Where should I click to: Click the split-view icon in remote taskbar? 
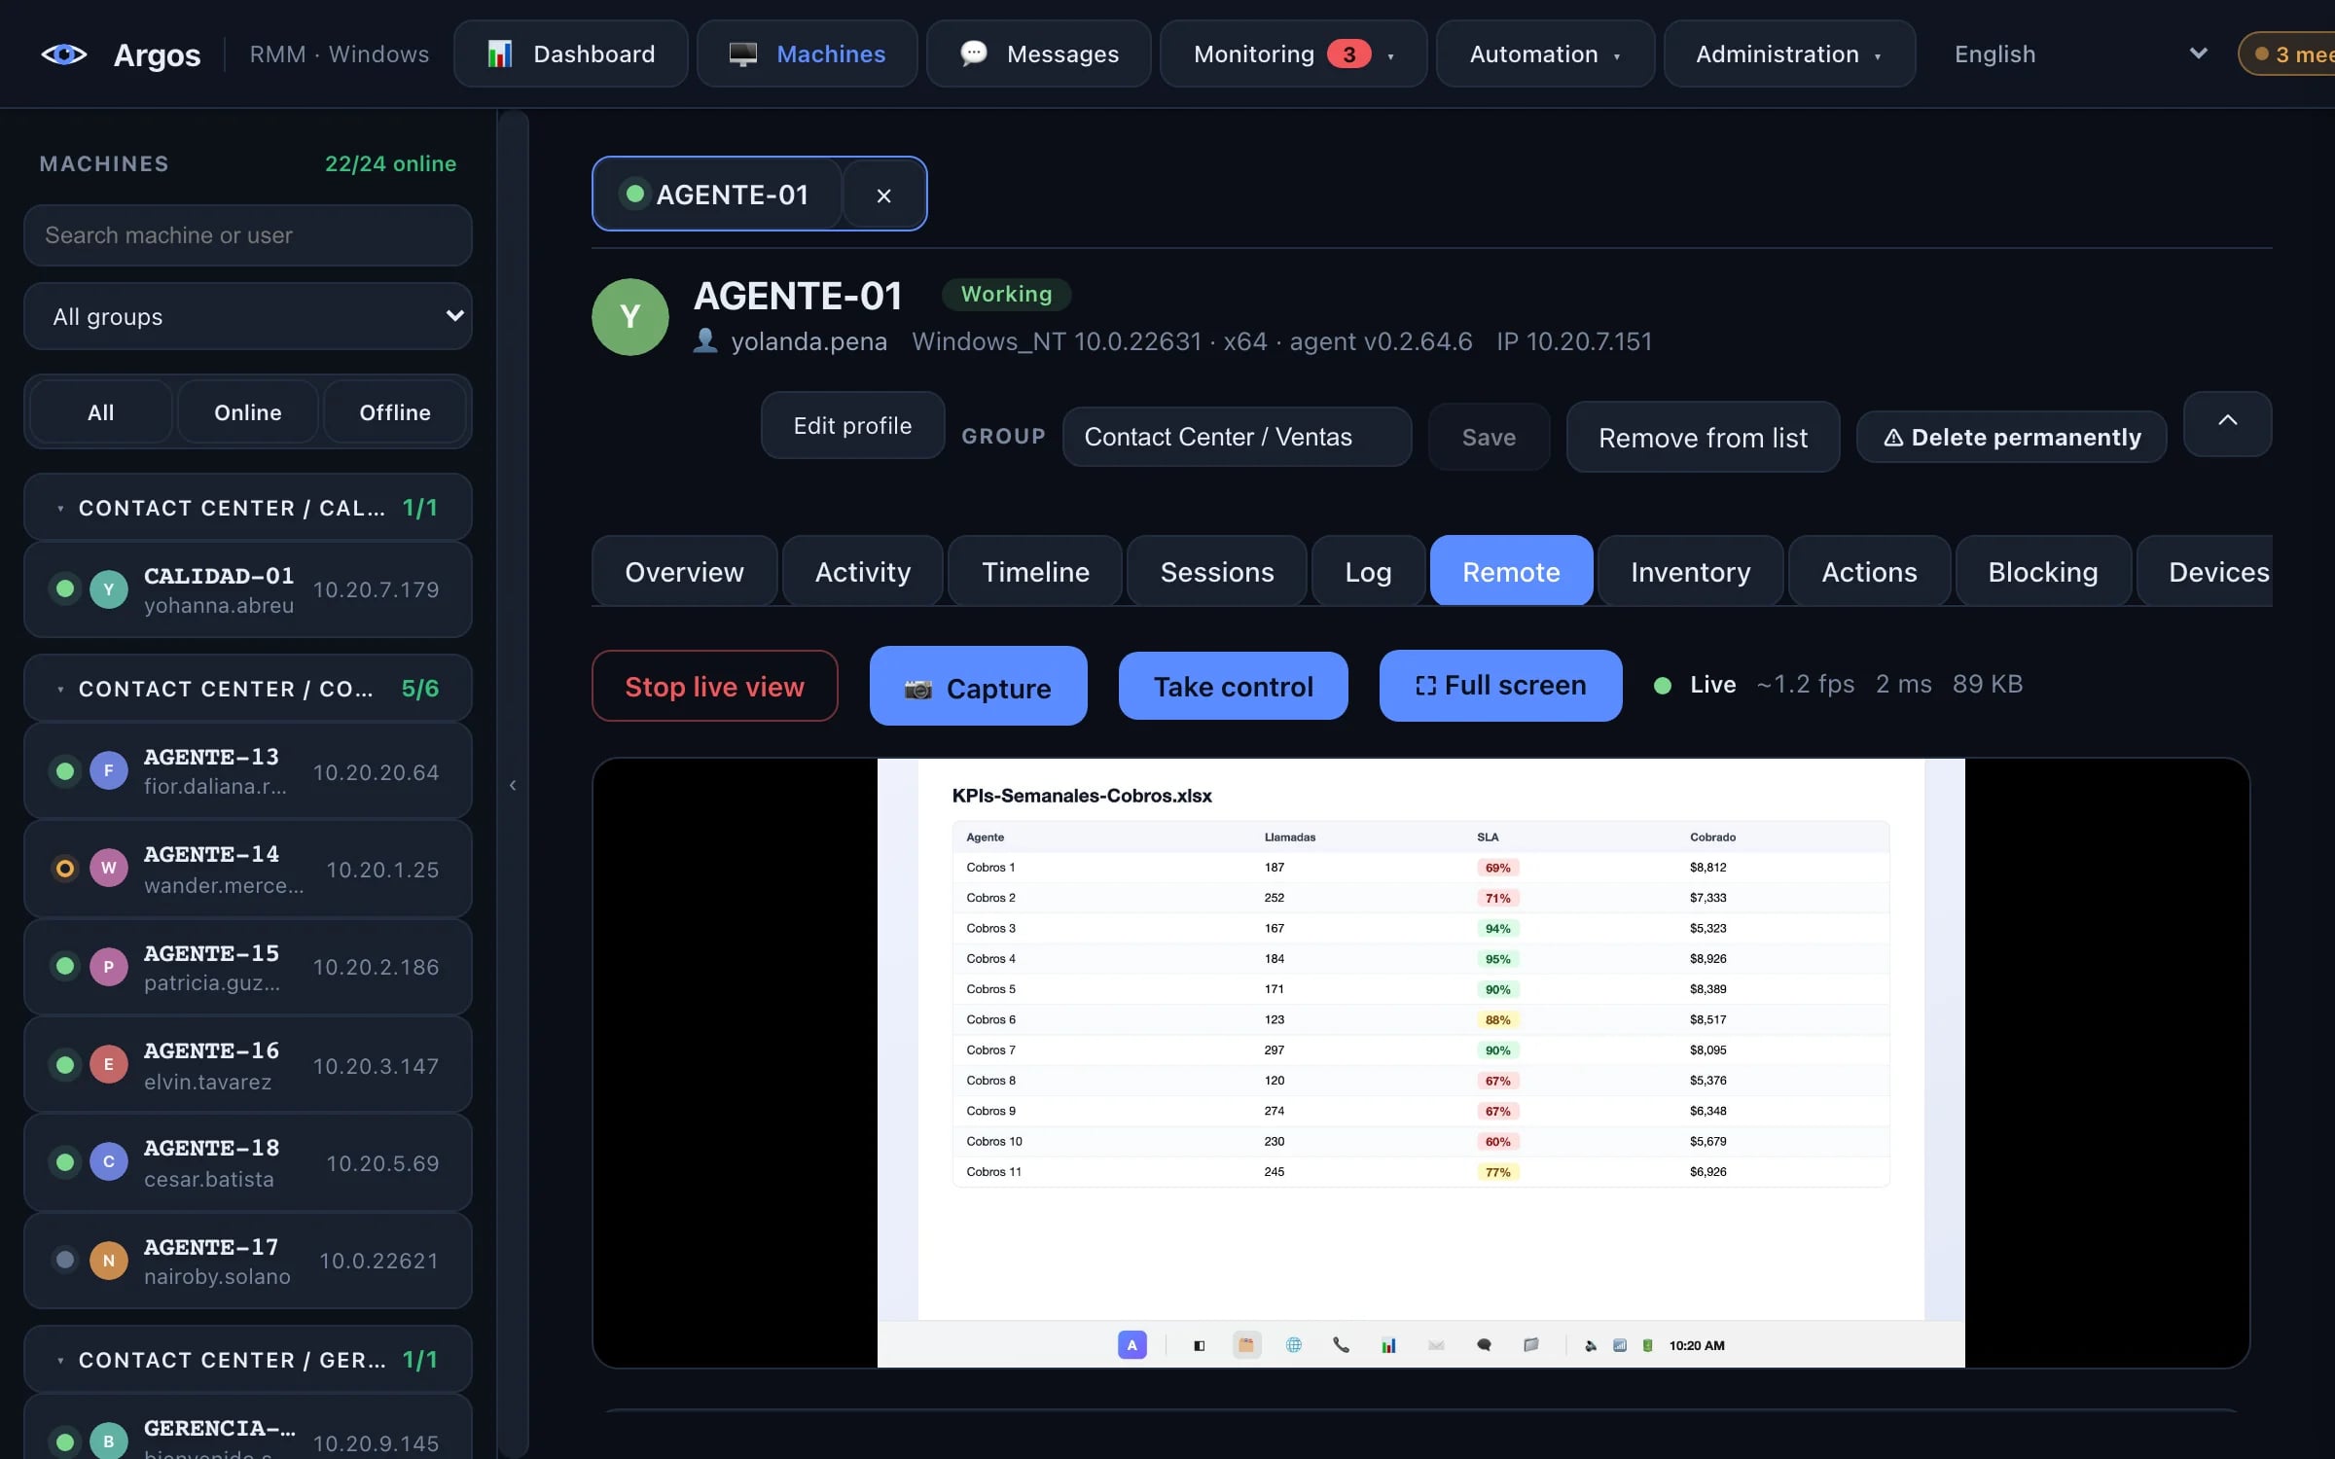[x=1199, y=1345]
